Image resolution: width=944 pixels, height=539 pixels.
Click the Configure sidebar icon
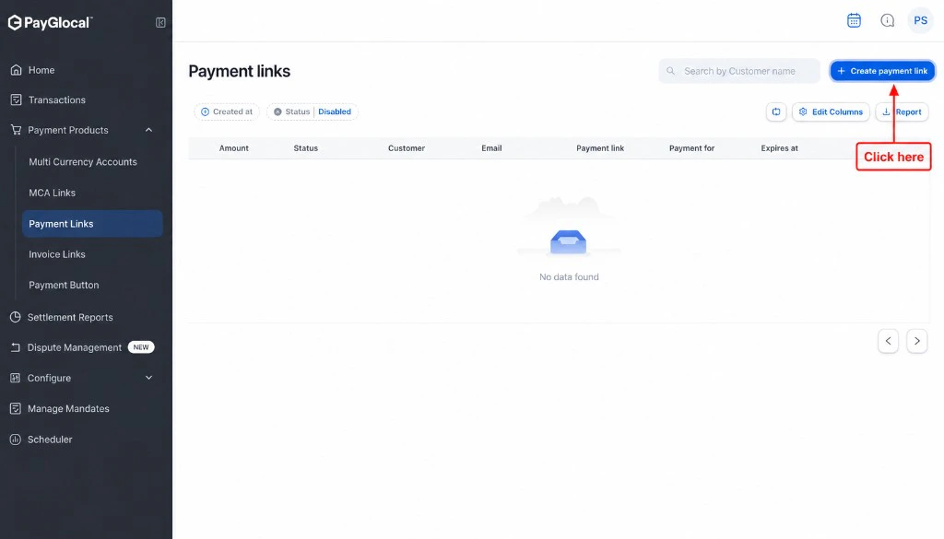[x=15, y=378]
